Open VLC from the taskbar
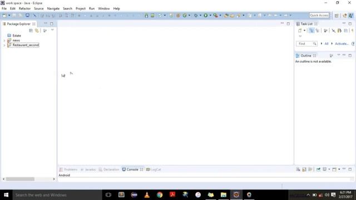Image resolution: width=356 pixels, height=200 pixels. pyautogui.click(x=147, y=195)
